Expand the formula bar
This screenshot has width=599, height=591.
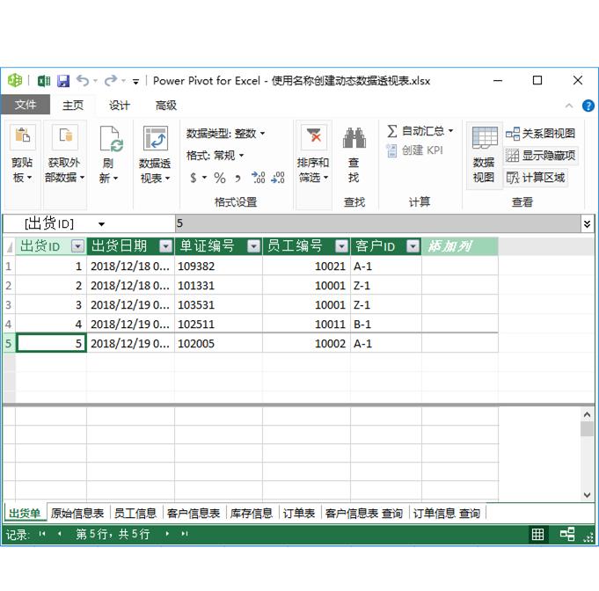pyautogui.click(x=588, y=224)
